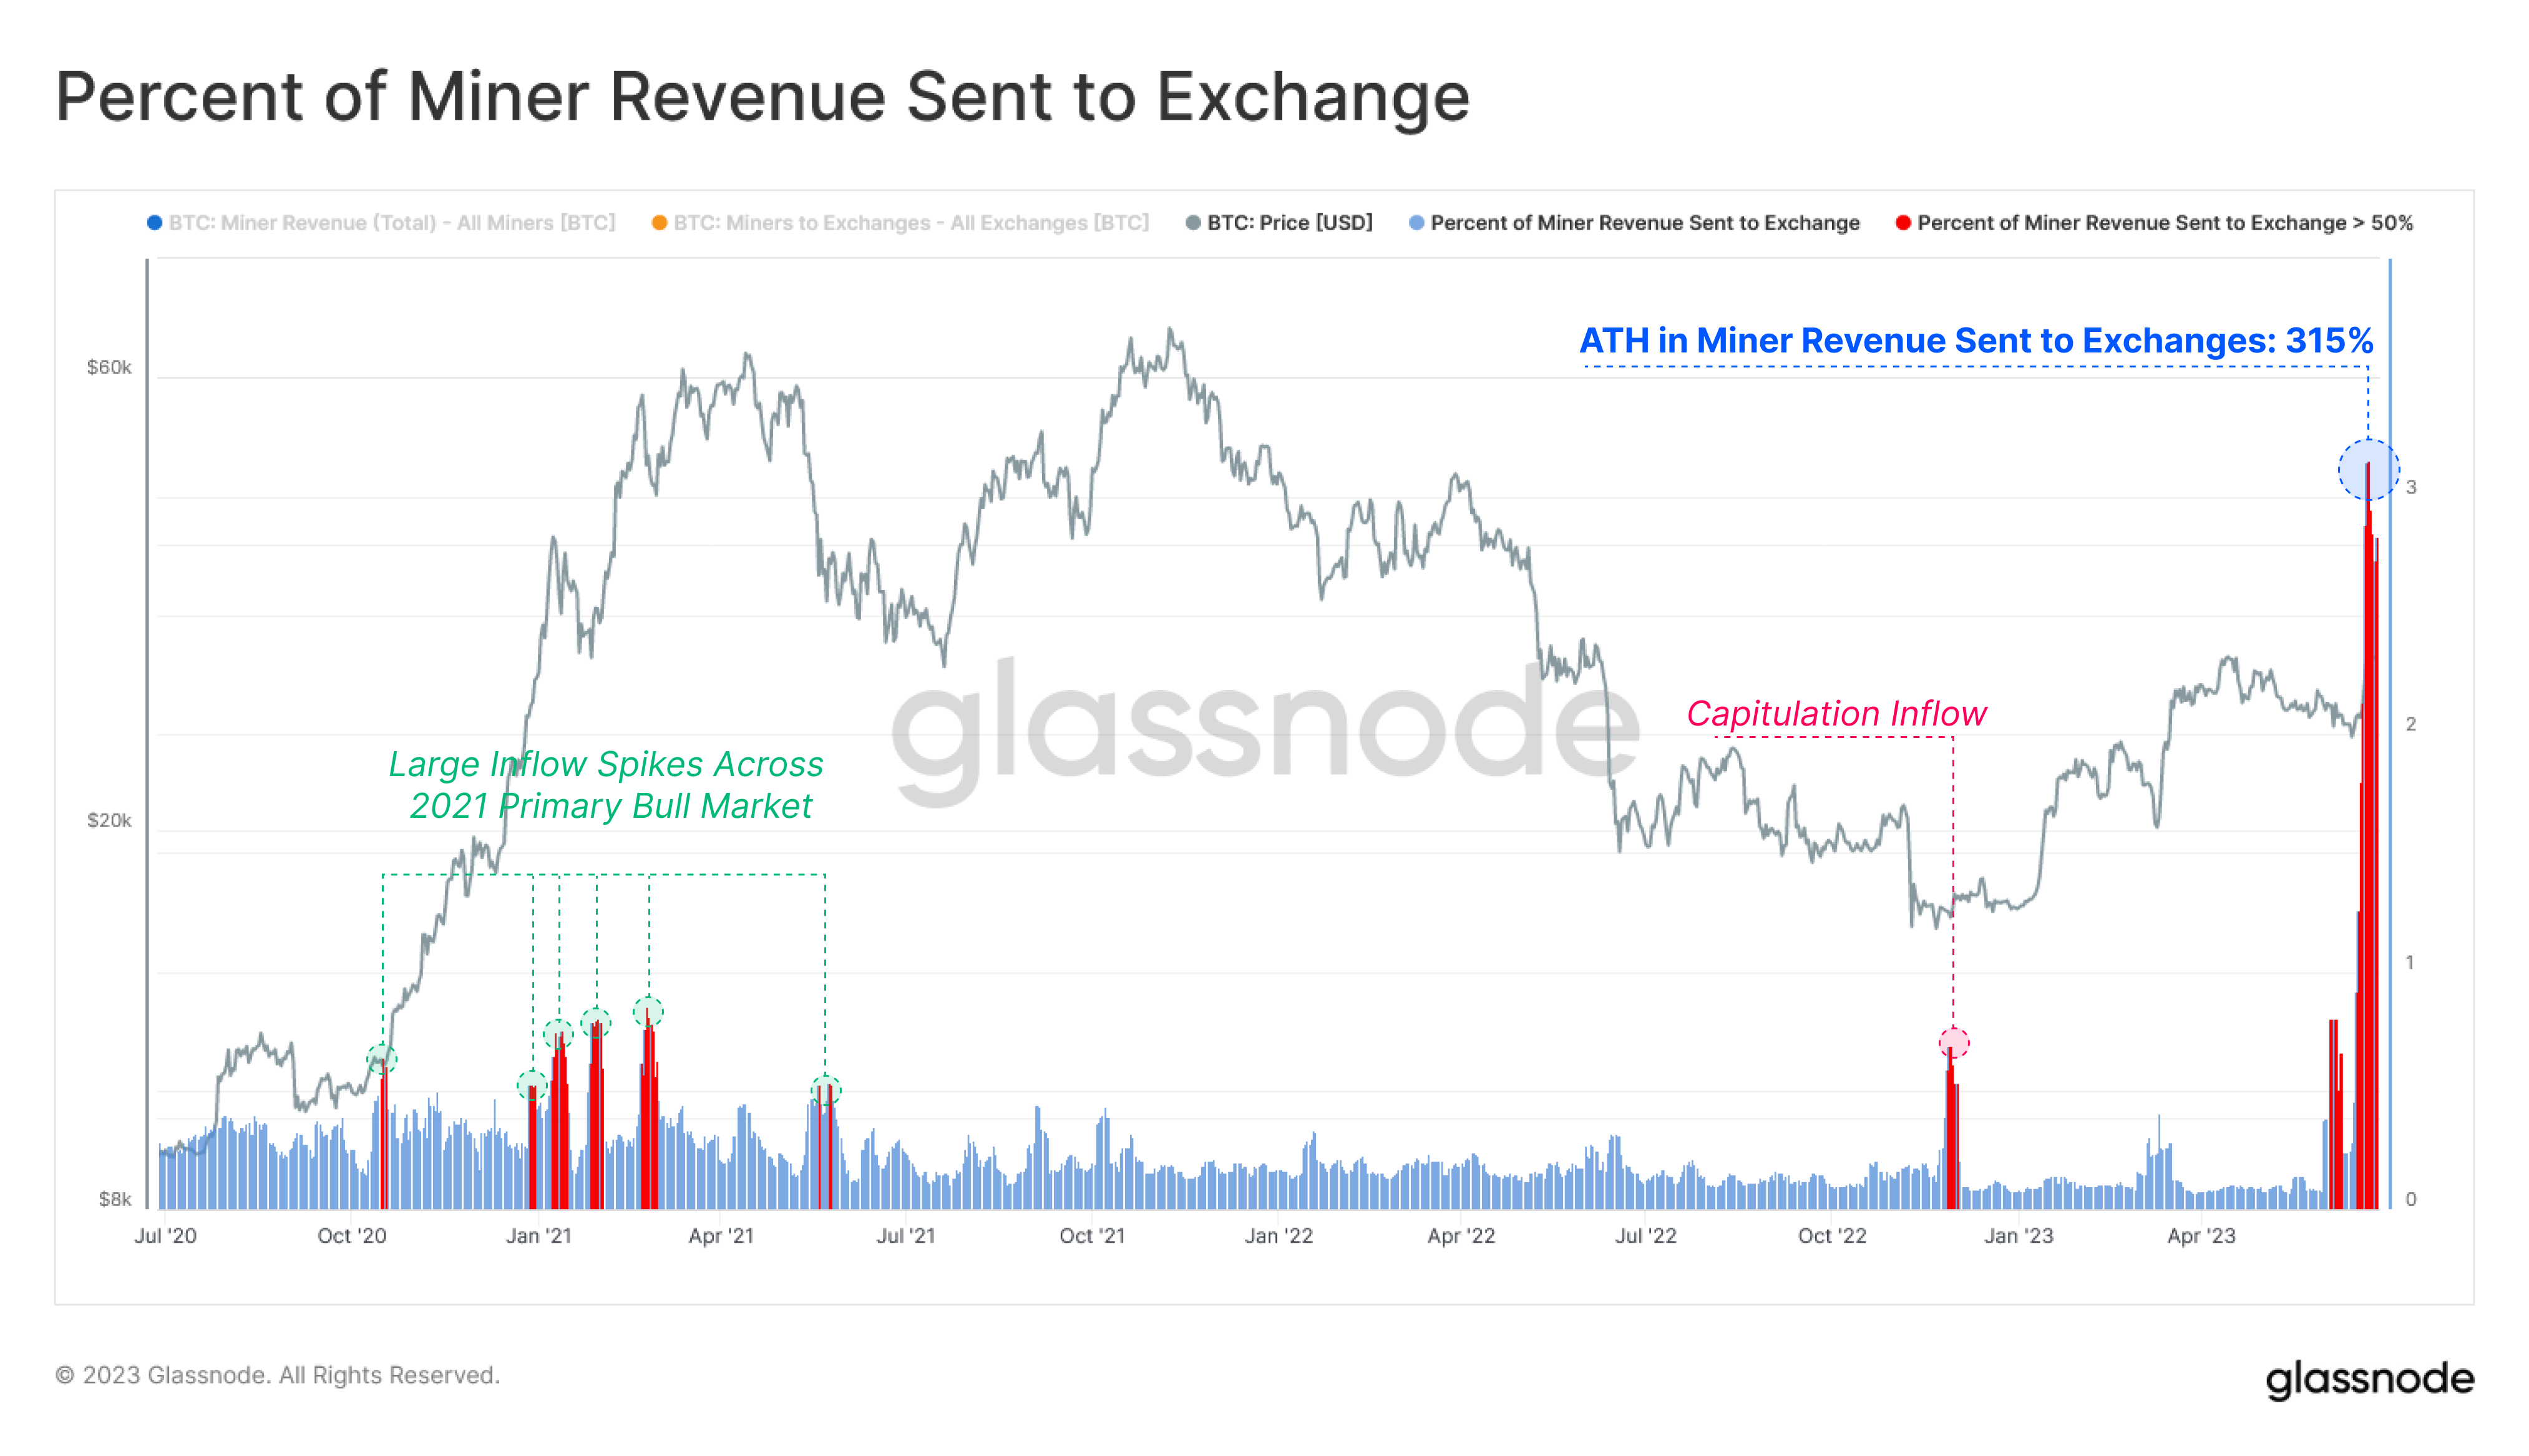2529x1456 pixels.
Task: Click the Oct '20 label on the time axis
Action: coord(351,1236)
